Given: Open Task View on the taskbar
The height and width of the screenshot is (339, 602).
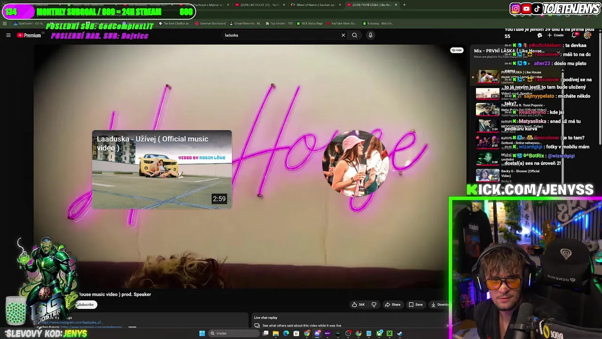Looking at the screenshot, I should [266, 333].
